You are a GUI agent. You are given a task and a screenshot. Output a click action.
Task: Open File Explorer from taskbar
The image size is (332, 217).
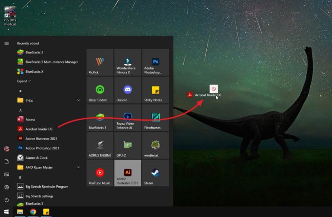tap(20, 212)
